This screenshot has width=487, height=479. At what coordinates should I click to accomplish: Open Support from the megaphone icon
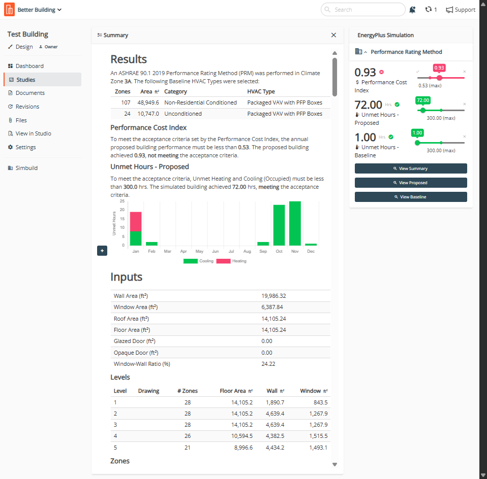pyautogui.click(x=461, y=10)
